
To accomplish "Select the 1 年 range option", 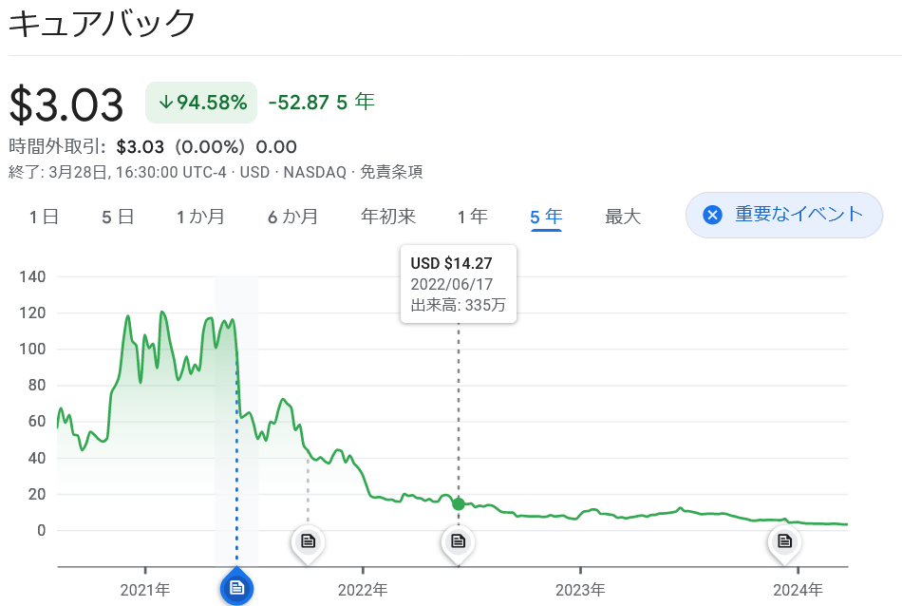I will [472, 216].
